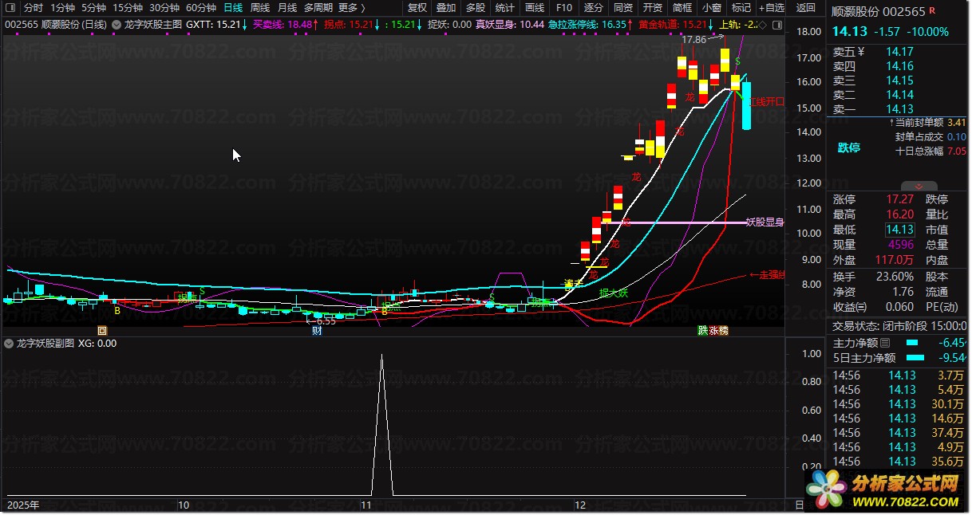Click the 复权 toolbar button

click(417, 8)
